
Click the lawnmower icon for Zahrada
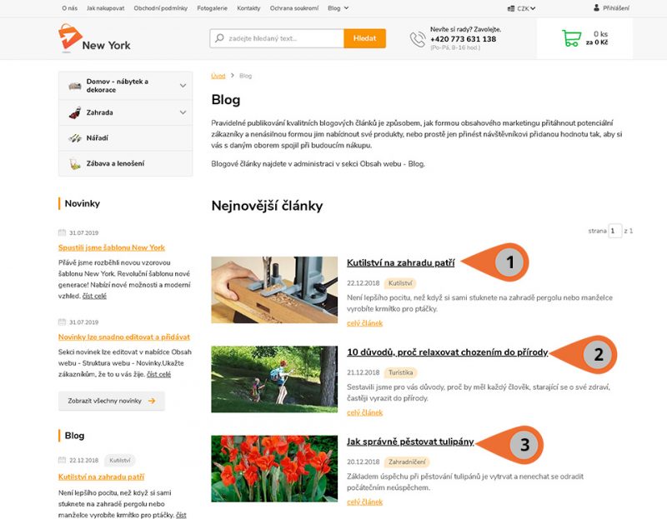pos(75,112)
